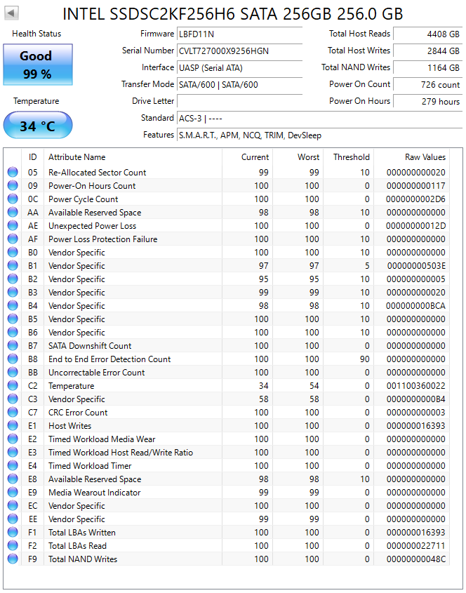Select the B3 Vendor Specific row name
This screenshot has height=593, width=466.
[x=76, y=293]
